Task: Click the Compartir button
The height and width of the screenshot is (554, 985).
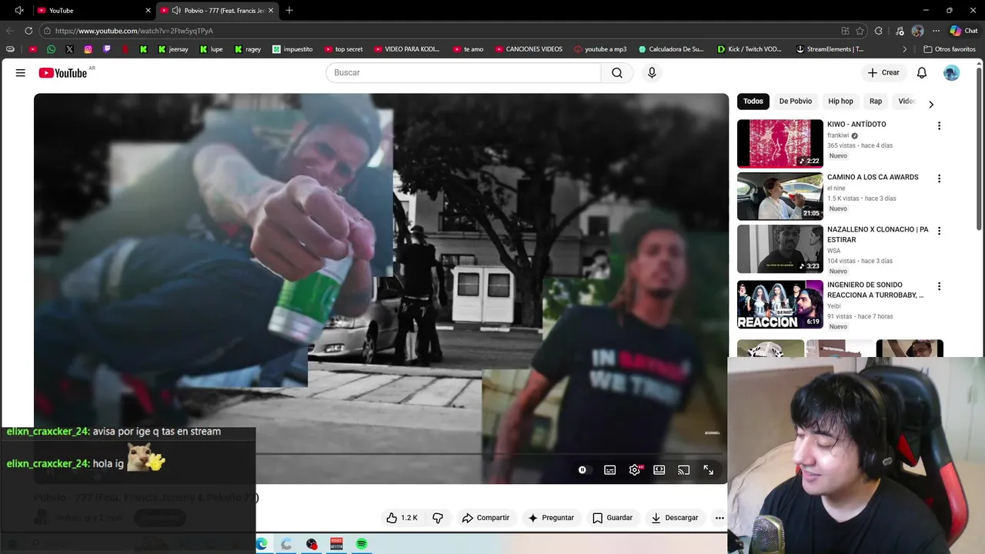Action: [x=486, y=518]
